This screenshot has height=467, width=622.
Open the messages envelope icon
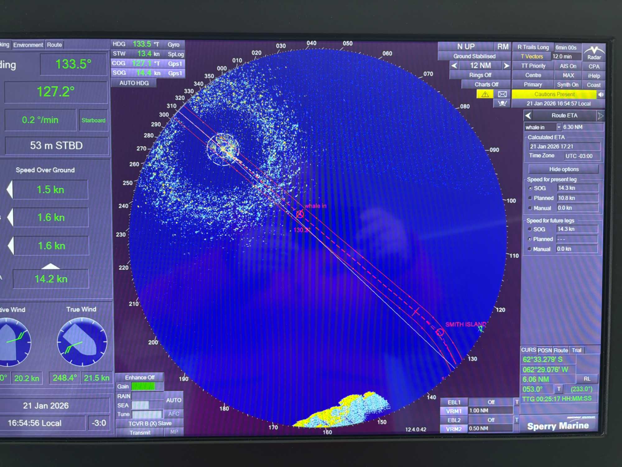502,94
